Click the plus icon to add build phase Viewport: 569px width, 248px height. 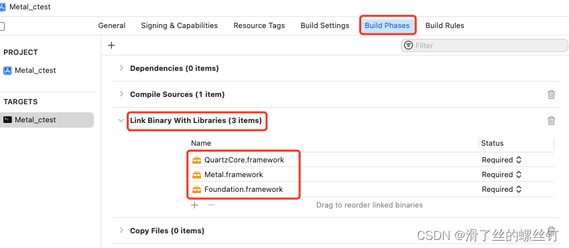(x=111, y=45)
